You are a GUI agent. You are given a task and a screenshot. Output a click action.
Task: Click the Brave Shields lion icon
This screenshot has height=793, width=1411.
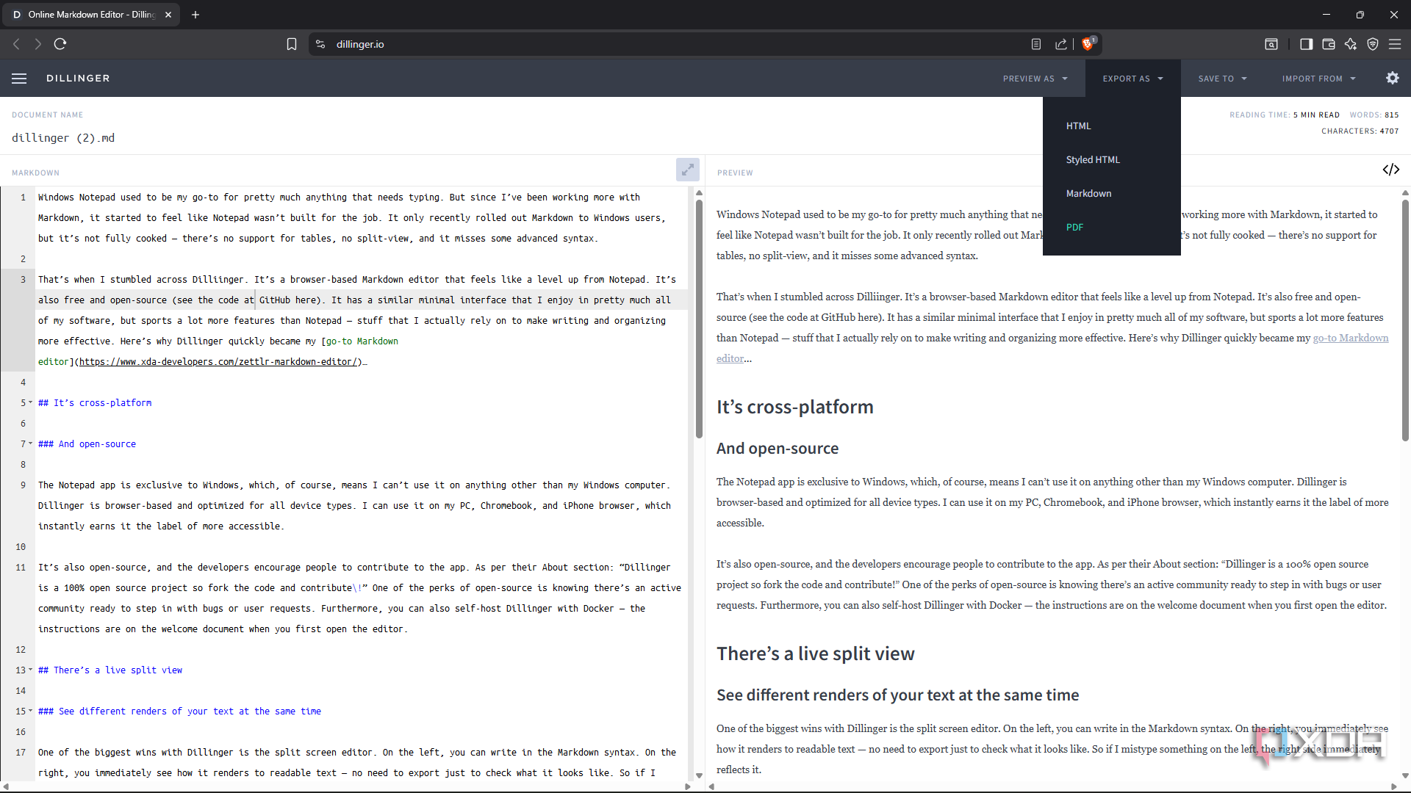tap(1088, 44)
